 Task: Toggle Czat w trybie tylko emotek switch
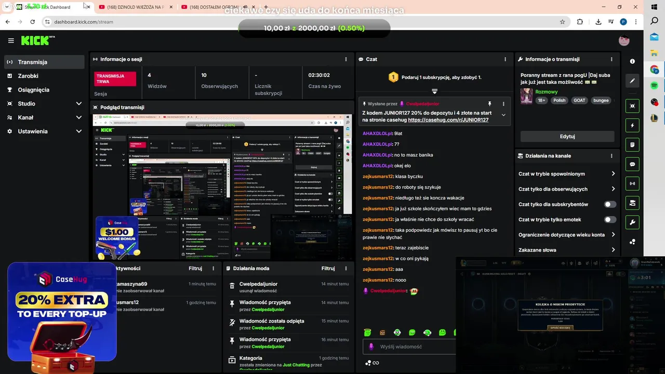pyautogui.click(x=610, y=220)
